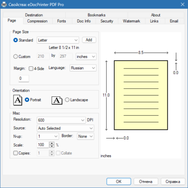Open the inches unit dropdown
The width and height of the screenshot is (188, 188).
(x=86, y=56)
